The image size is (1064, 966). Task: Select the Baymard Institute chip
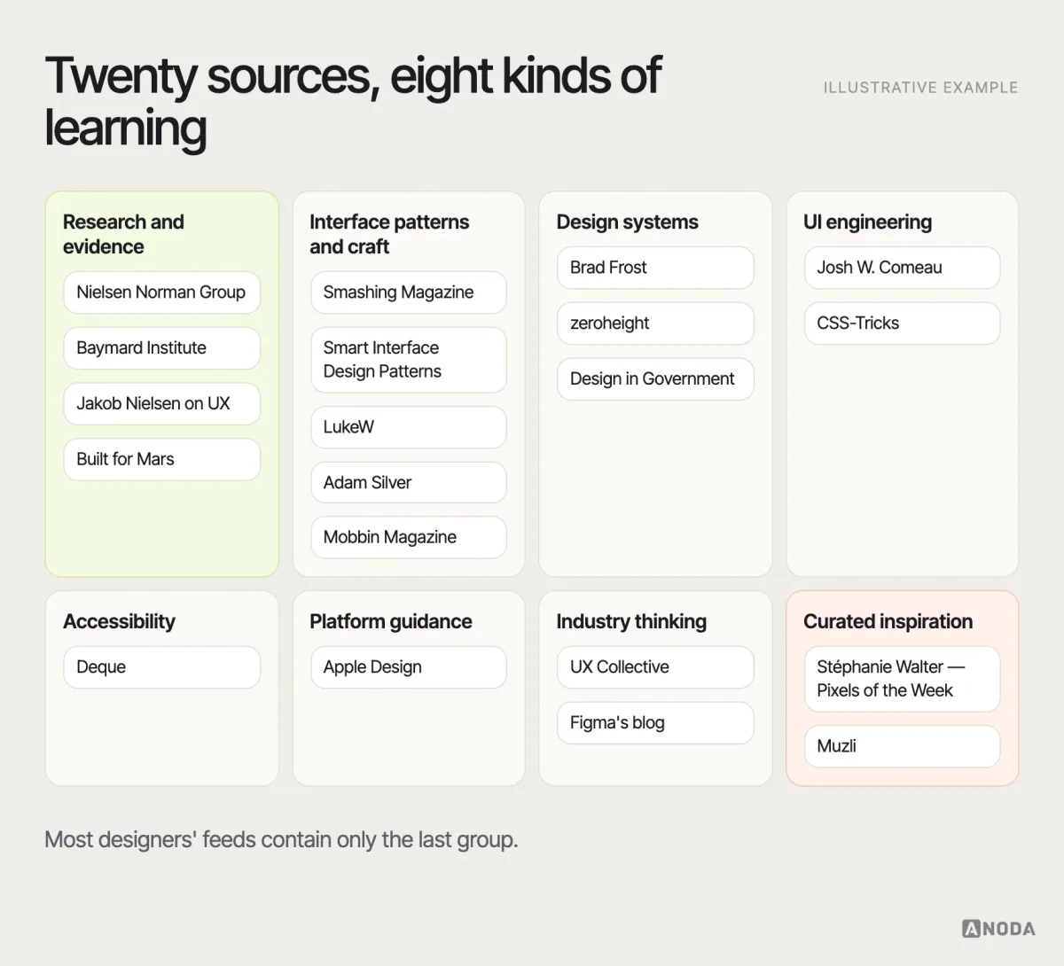[x=161, y=348]
